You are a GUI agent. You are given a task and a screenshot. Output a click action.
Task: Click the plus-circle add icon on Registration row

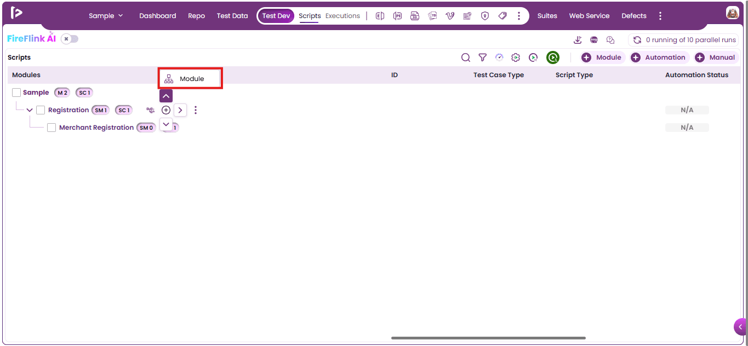166,110
